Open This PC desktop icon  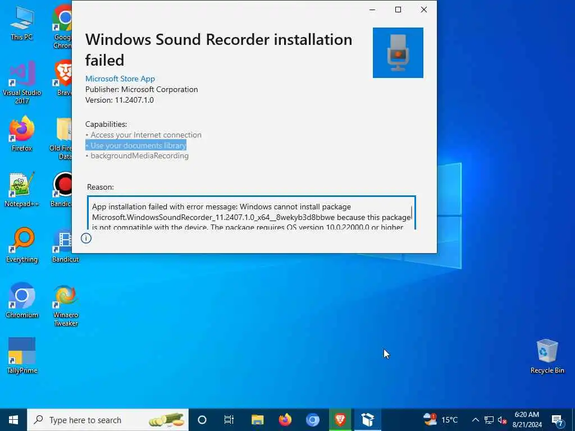pos(22,23)
